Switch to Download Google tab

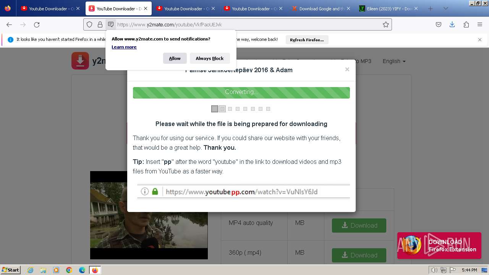[x=321, y=8]
